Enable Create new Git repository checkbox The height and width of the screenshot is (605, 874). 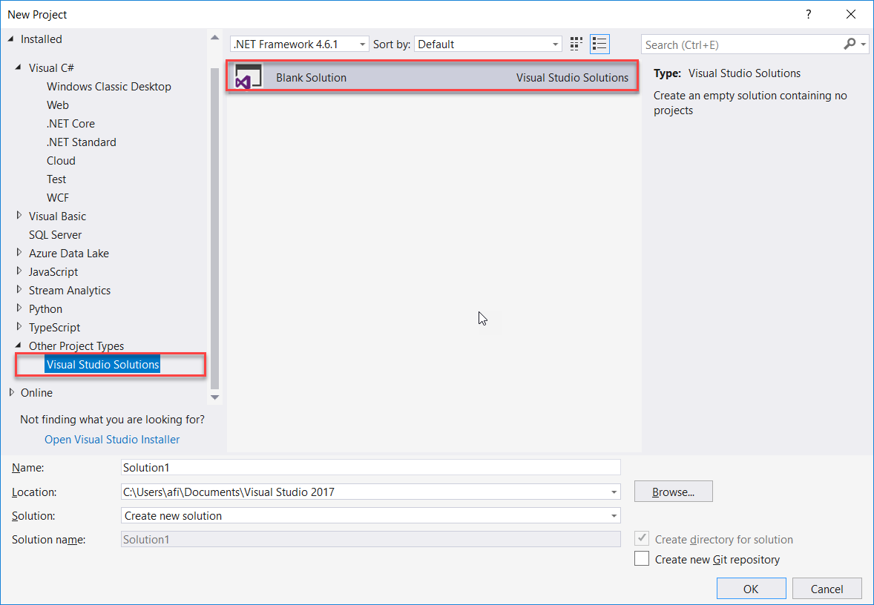click(642, 559)
